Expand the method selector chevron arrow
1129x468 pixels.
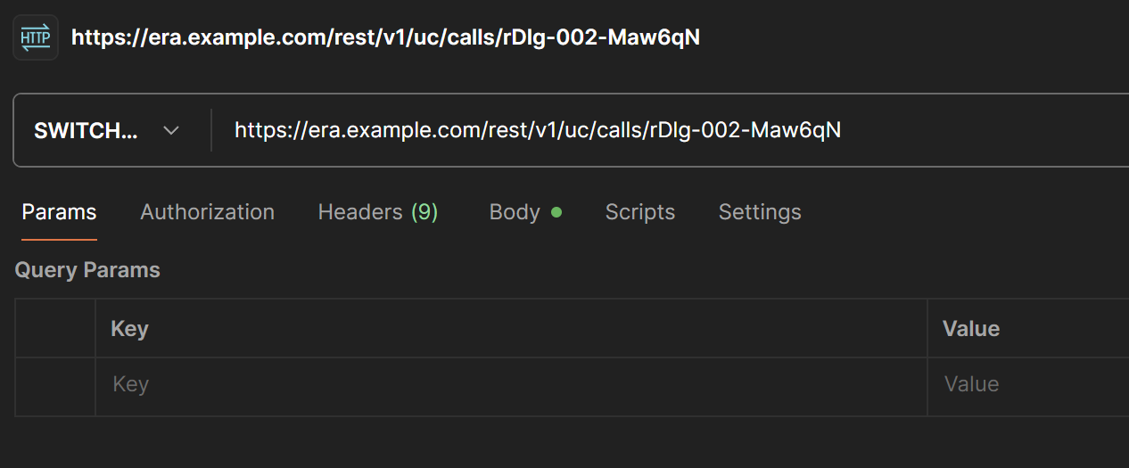[171, 131]
